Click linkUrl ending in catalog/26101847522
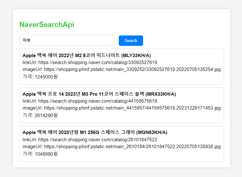Image resolution: width=242 pixels, height=177 pixels. (x=90, y=140)
